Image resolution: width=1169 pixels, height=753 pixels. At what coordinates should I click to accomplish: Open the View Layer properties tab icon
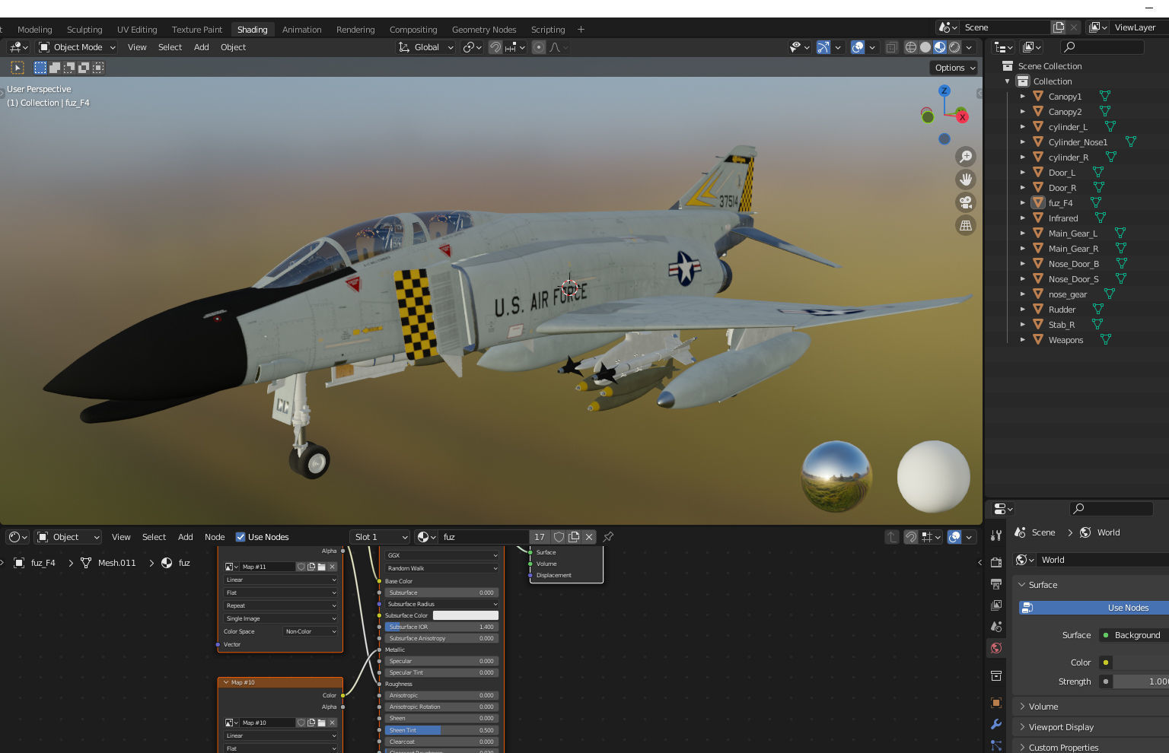(x=996, y=605)
